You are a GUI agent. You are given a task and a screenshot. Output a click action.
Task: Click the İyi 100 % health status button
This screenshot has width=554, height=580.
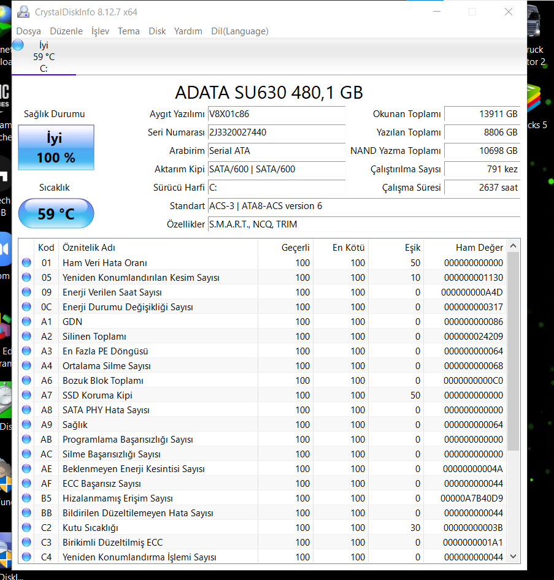[56, 148]
